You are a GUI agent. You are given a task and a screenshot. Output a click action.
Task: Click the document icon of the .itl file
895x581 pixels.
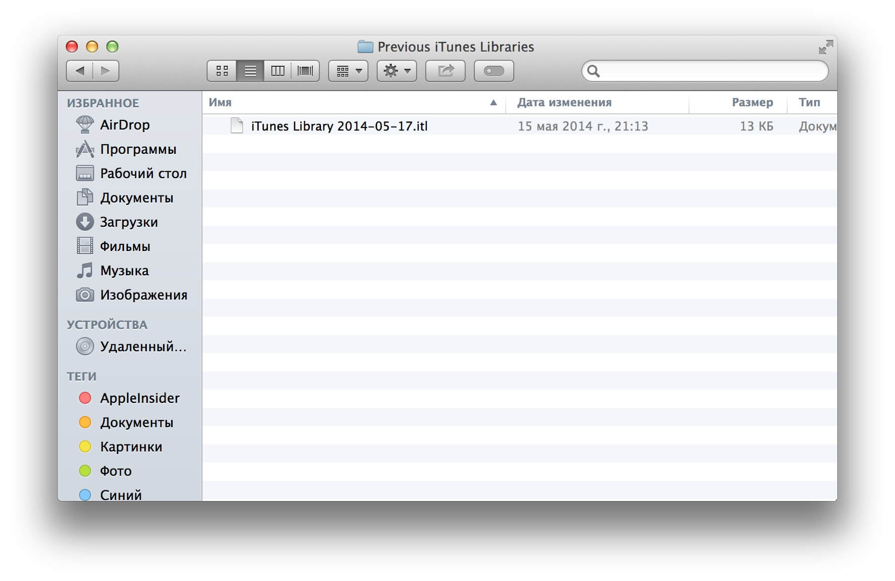coord(236,126)
